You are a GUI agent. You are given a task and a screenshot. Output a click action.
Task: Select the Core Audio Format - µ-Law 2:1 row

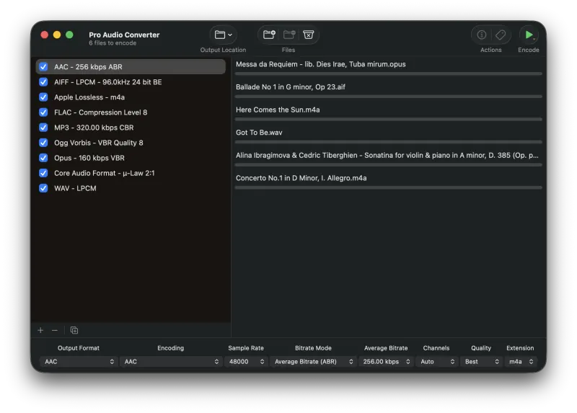(x=131, y=173)
